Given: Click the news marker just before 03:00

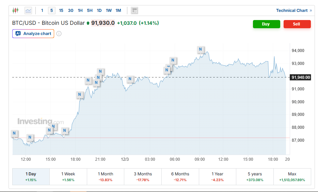Looking at the screenshot, I should coord(130,79).
